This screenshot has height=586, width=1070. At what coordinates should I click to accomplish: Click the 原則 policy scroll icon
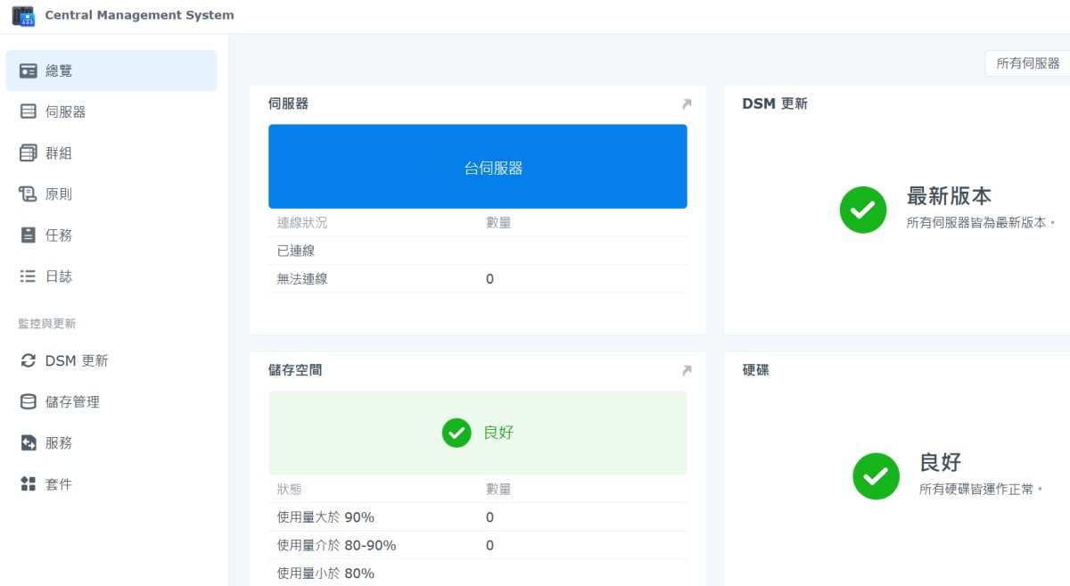click(x=29, y=194)
